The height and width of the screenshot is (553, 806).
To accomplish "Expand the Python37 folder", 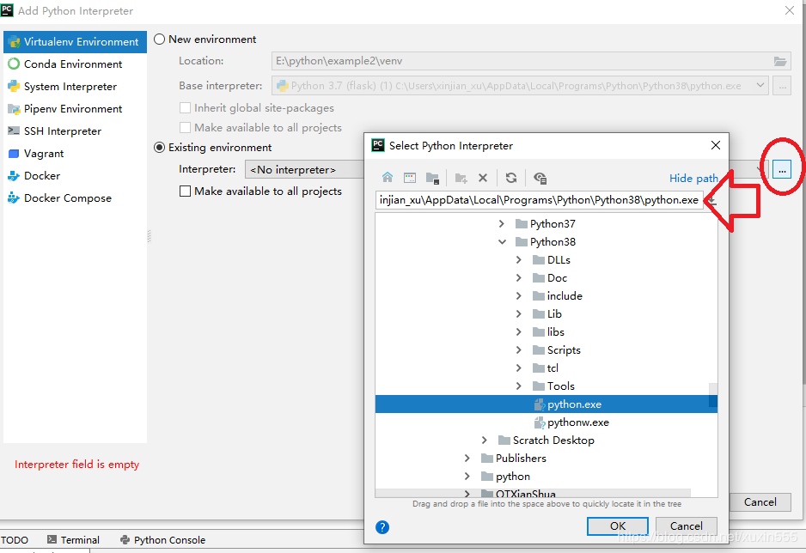I will (501, 224).
